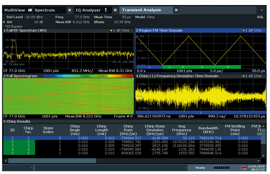Click the MultiView grid icon
This screenshot has width=270, height=174.
(x=30, y=10)
